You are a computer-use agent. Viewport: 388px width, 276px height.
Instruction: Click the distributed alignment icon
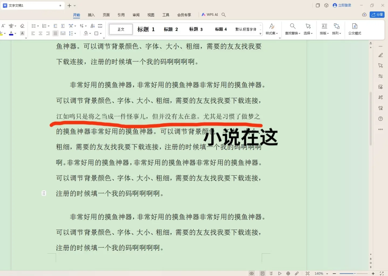pyautogui.click(x=63, y=33)
